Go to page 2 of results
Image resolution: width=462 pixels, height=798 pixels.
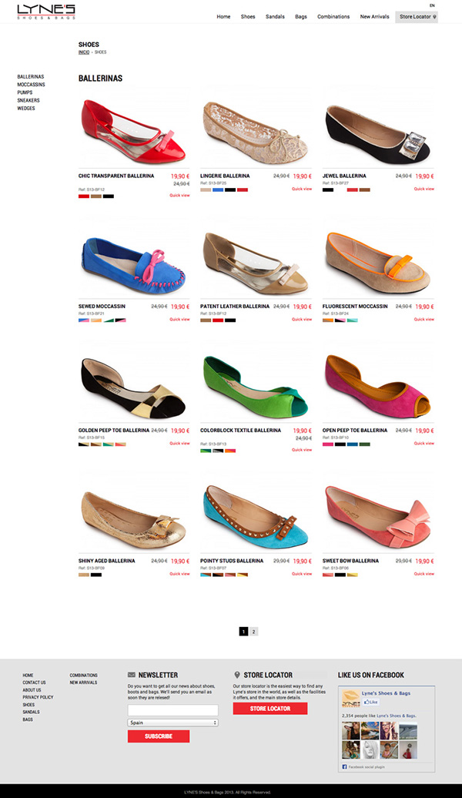point(254,632)
